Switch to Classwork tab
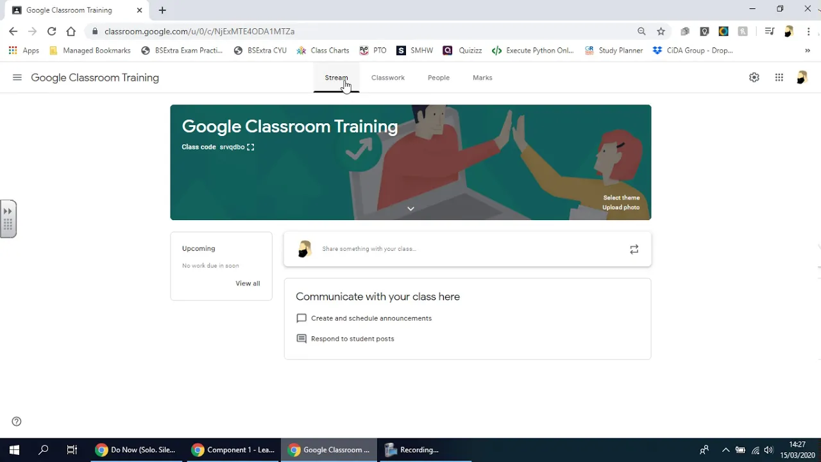The image size is (821, 462). 388,78
